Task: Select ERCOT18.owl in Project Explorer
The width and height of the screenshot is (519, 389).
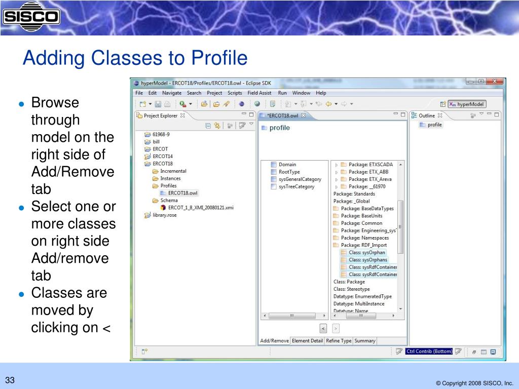Action: point(179,193)
